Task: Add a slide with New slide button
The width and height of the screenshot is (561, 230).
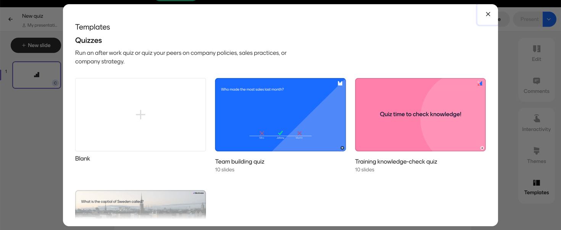Action: click(x=36, y=45)
